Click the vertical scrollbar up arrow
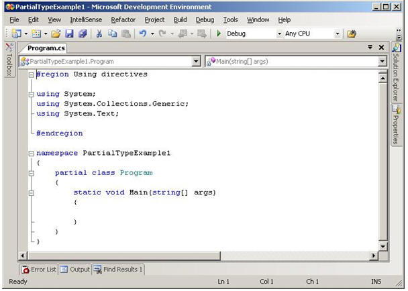The image size is (408, 291). [x=382, y=78]
